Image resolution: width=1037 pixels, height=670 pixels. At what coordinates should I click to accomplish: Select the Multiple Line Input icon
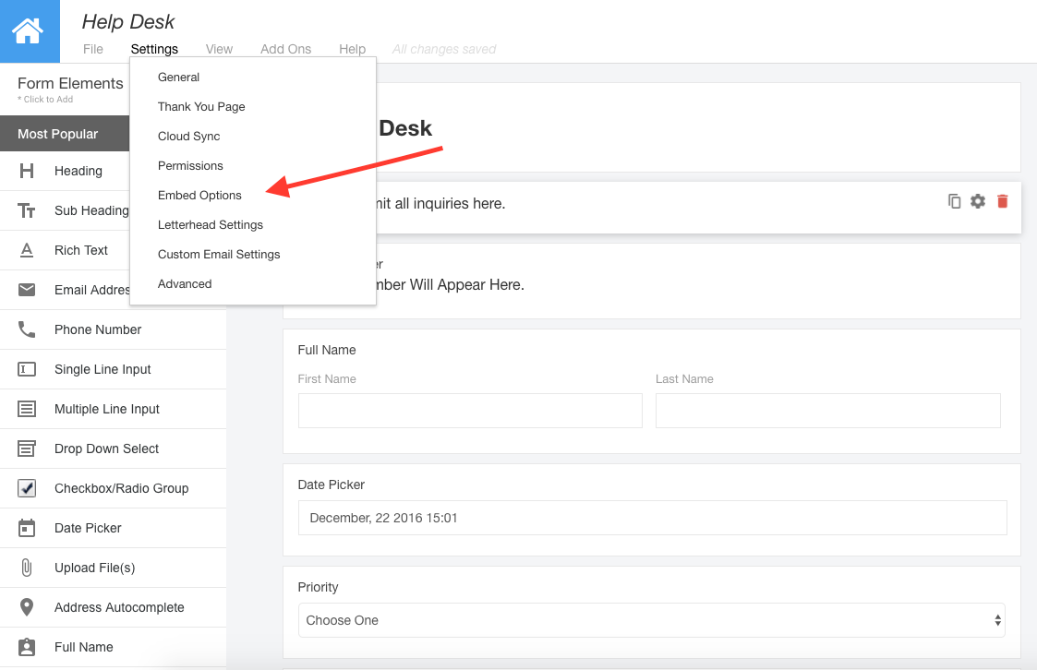pos(27,409)
